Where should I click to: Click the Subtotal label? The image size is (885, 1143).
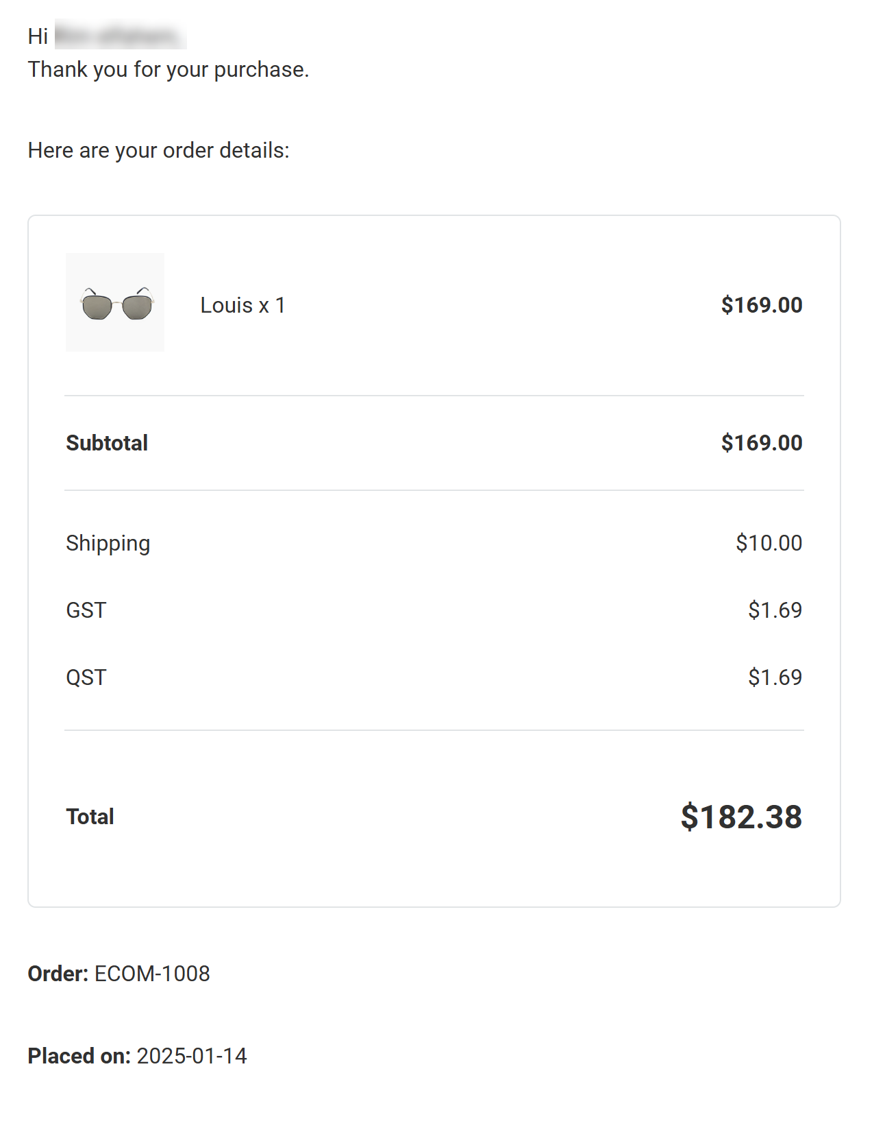pos(107,443)
